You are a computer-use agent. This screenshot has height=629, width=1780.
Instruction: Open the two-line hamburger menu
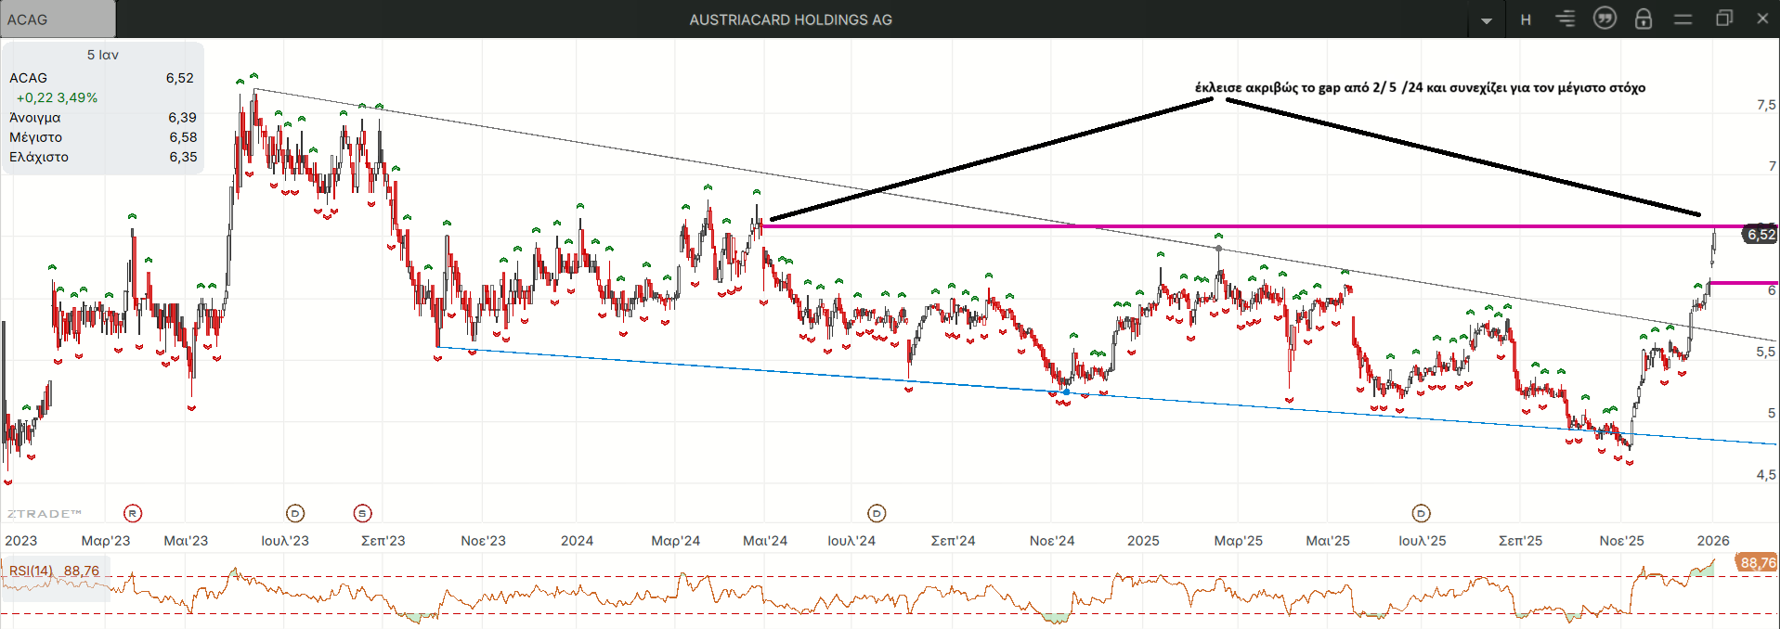[x=1683, y=19]
